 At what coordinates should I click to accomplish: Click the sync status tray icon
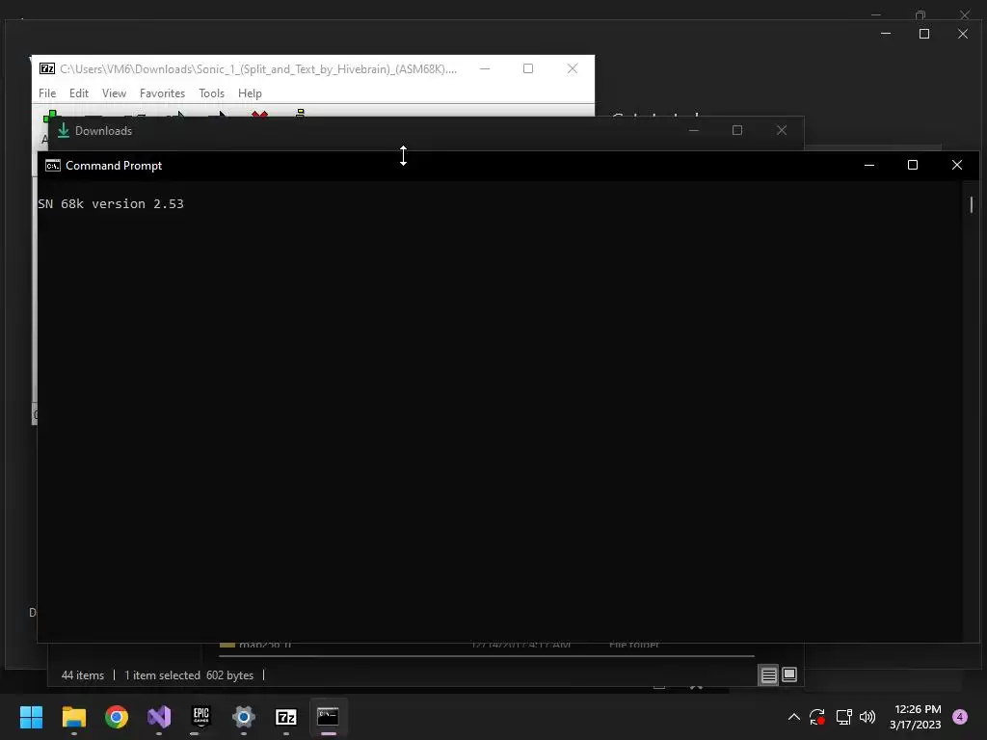click(817, 717)
